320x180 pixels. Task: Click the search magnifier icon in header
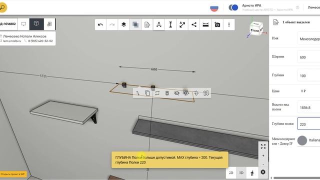click(x=2, y=7)
